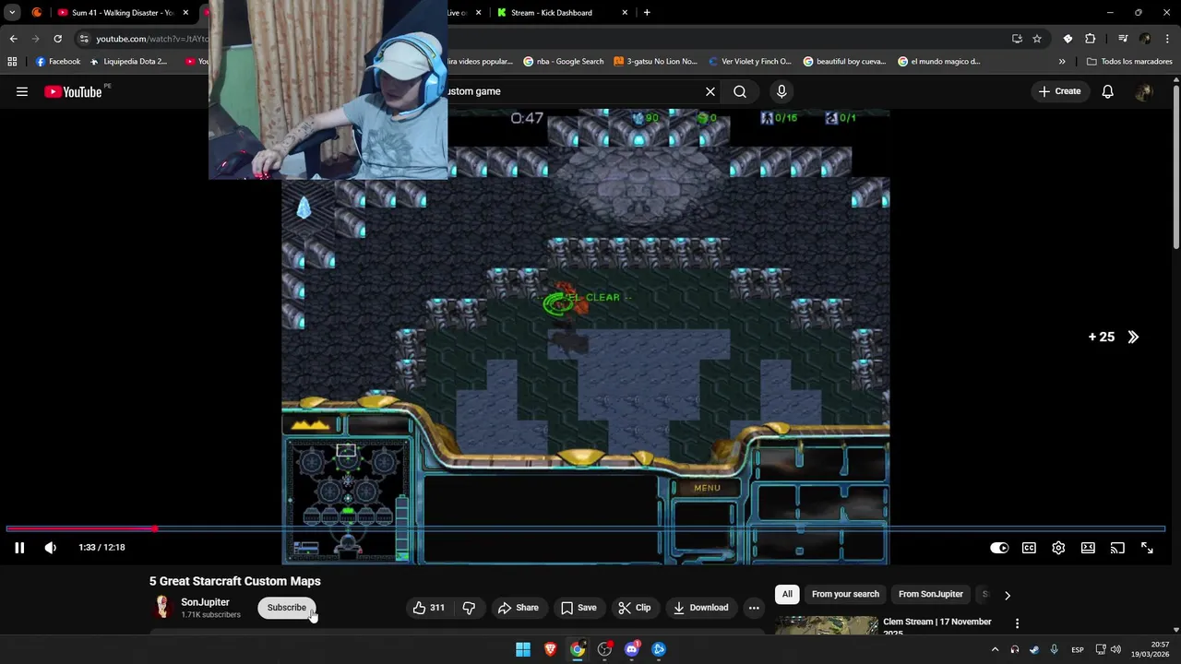The width and height of the screenshot is (1181, 664).
Task: Open a new browser tab
Action: [x=647, y=13]
